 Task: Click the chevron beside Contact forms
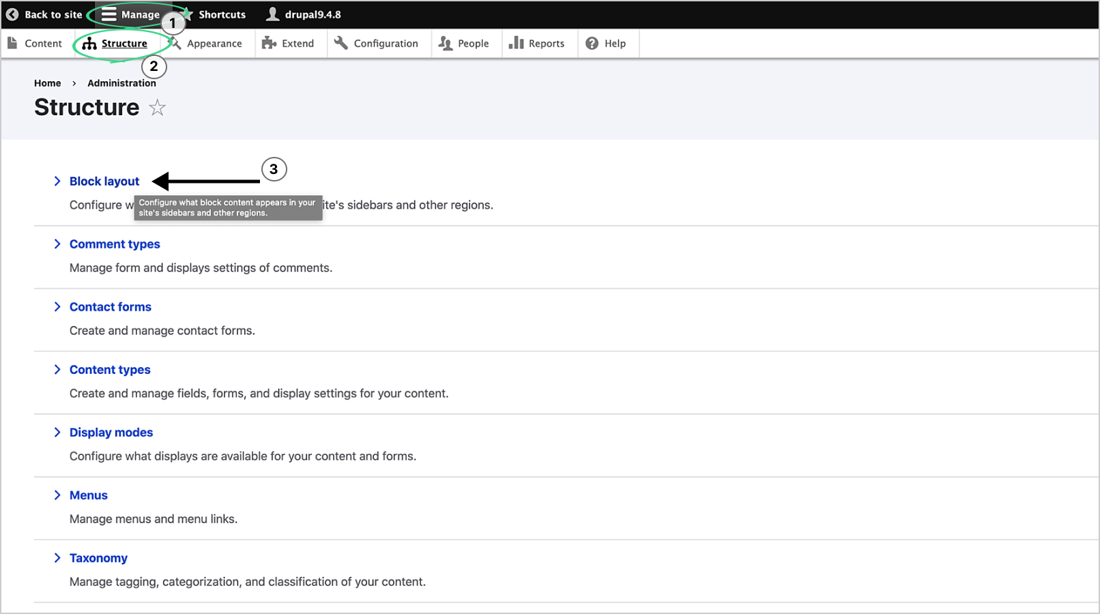point(57,306)
